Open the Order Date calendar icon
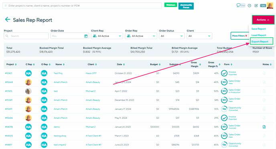The height and width of the screenshot is (149, 276). coord(86,36)
